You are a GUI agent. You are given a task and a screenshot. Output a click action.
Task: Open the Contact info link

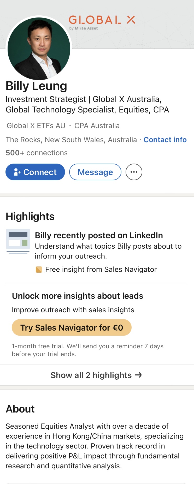(165, 140)
